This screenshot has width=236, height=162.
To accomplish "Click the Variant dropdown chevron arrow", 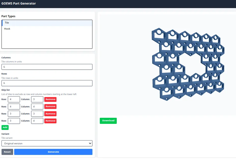I will tap(90, 143).
